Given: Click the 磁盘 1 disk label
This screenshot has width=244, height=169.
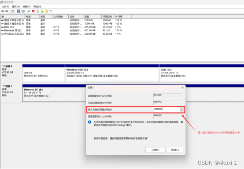Looking at the screenshot, I should (8, 86).
